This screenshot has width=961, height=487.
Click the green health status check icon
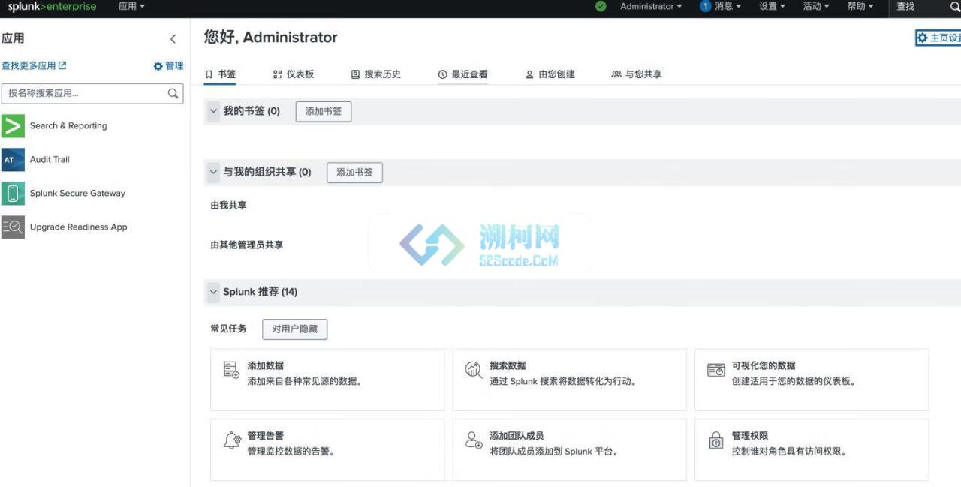601,6
